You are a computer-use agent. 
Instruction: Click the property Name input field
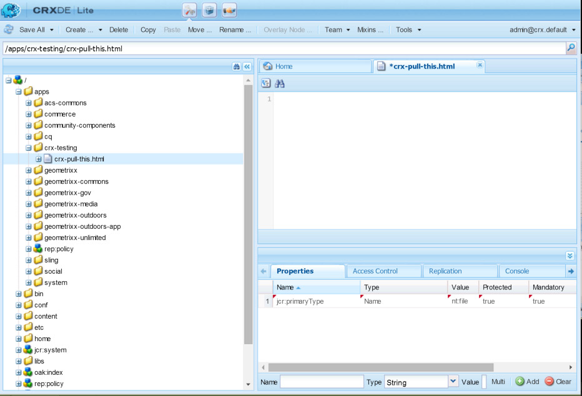[x=322, y=382]
